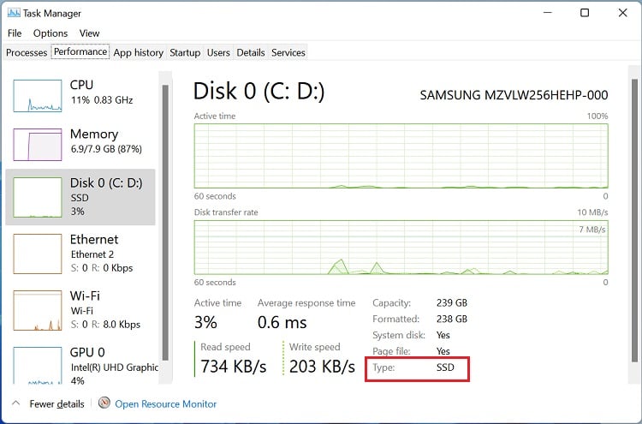Open the Options menu
Image resolution: width=642 pixels, height=424 pixels.
pos(51,33)
